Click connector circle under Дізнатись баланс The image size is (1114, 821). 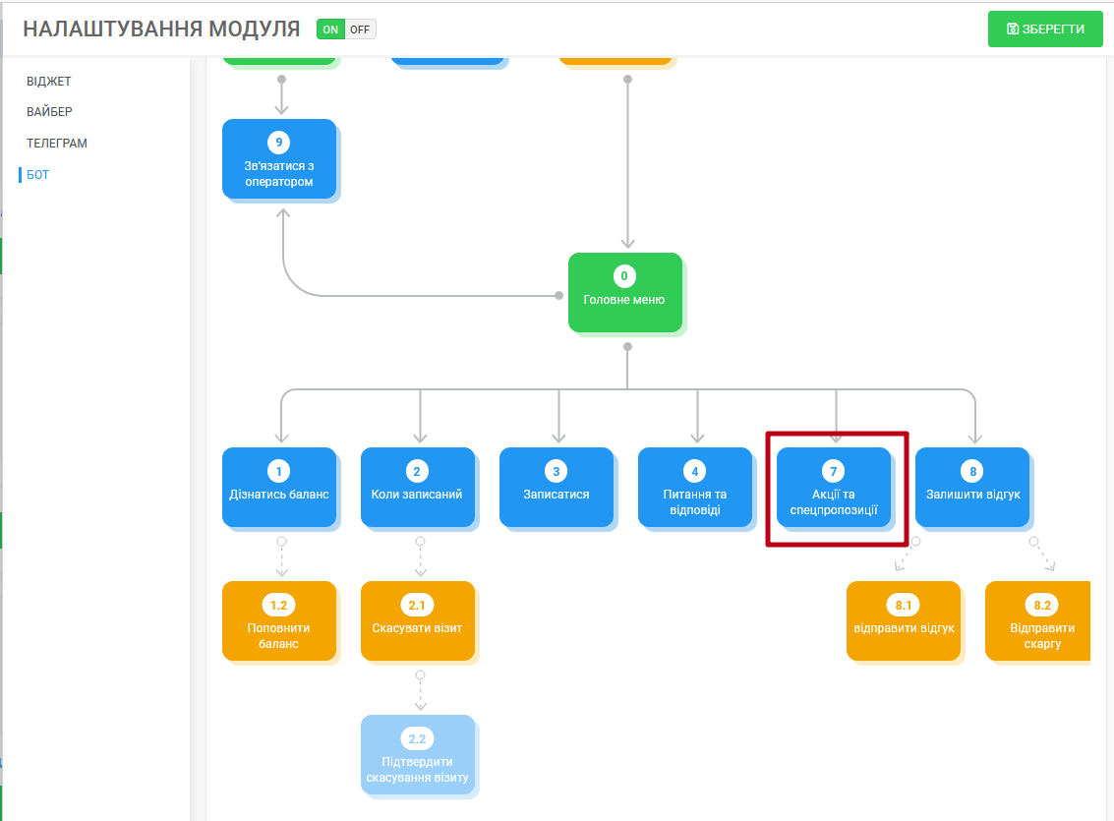[281, 541]
